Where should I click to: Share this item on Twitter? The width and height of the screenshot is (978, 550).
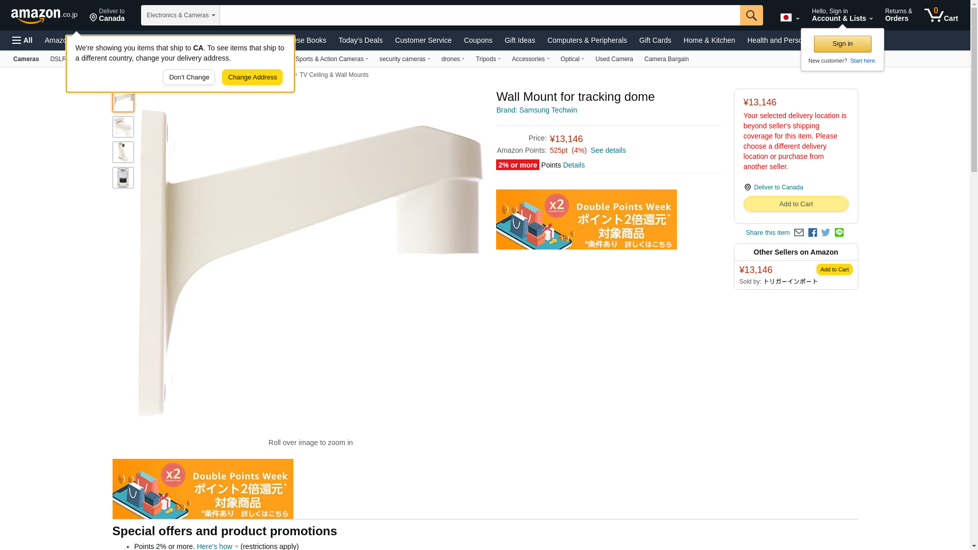pyautogui.click(x=826, y=233)
